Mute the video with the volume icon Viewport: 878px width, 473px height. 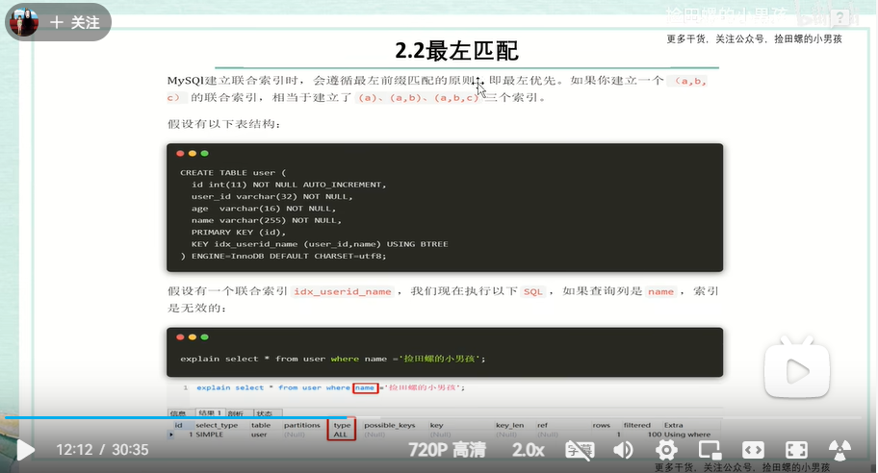(623, 450)
